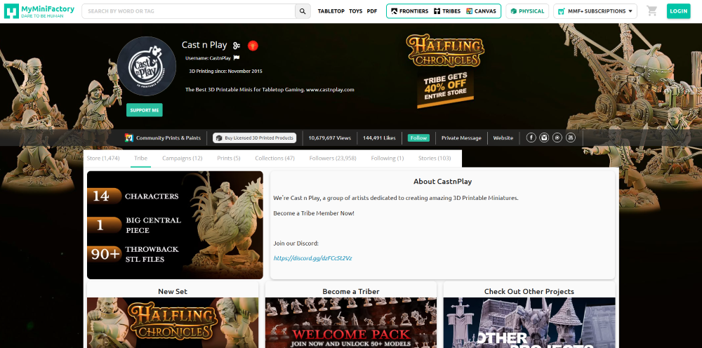Click the Support Me button
Viewport: 702px width, 348px height.
144,110
